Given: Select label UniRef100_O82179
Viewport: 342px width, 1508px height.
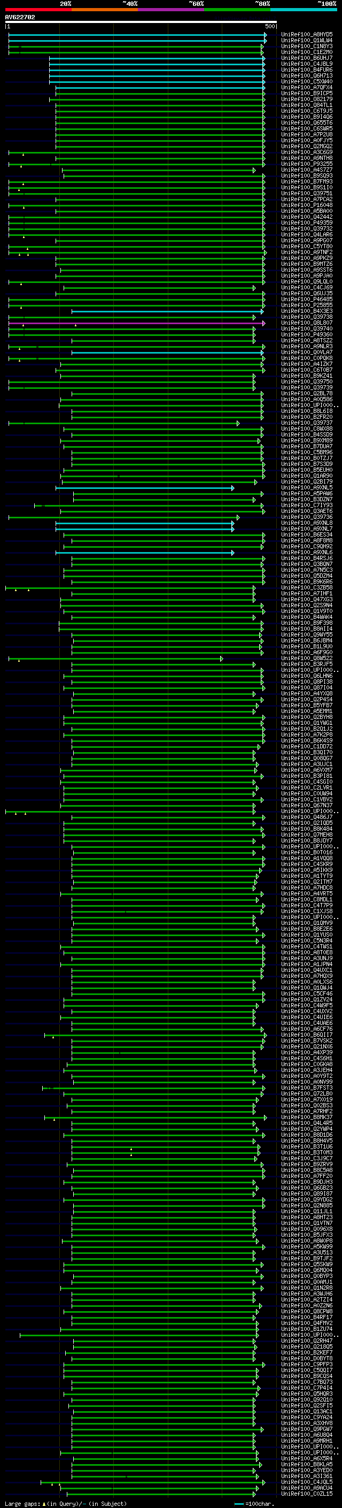Looking at the screenshot, I should pyautogui.click(x=306, y=99).
